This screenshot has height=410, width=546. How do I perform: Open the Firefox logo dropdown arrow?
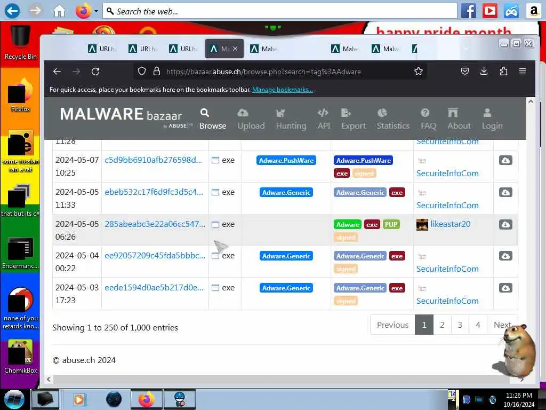[96, 11]
